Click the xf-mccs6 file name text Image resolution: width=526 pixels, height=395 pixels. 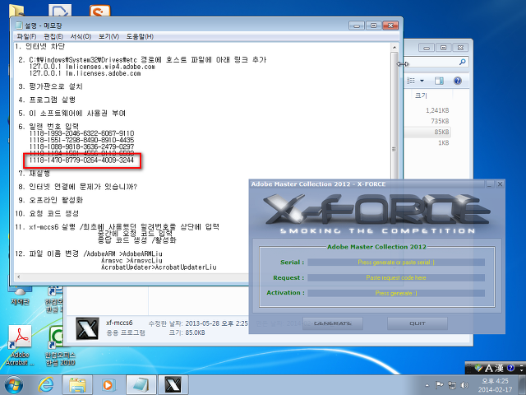(119, 323)
